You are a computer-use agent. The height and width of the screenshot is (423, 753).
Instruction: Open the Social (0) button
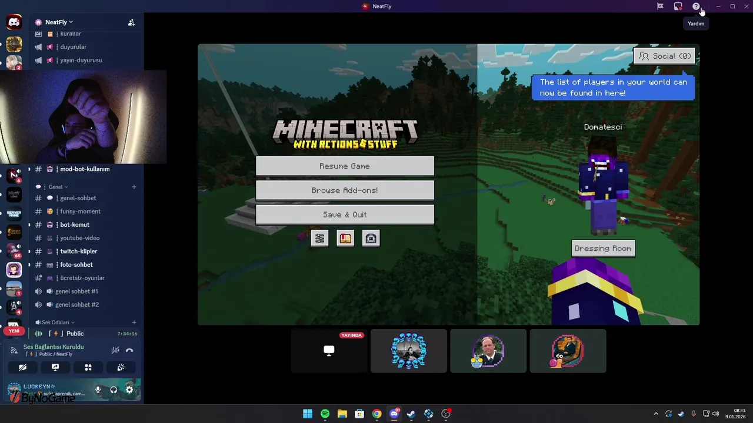pyautogui.click(x=665, y=56)
